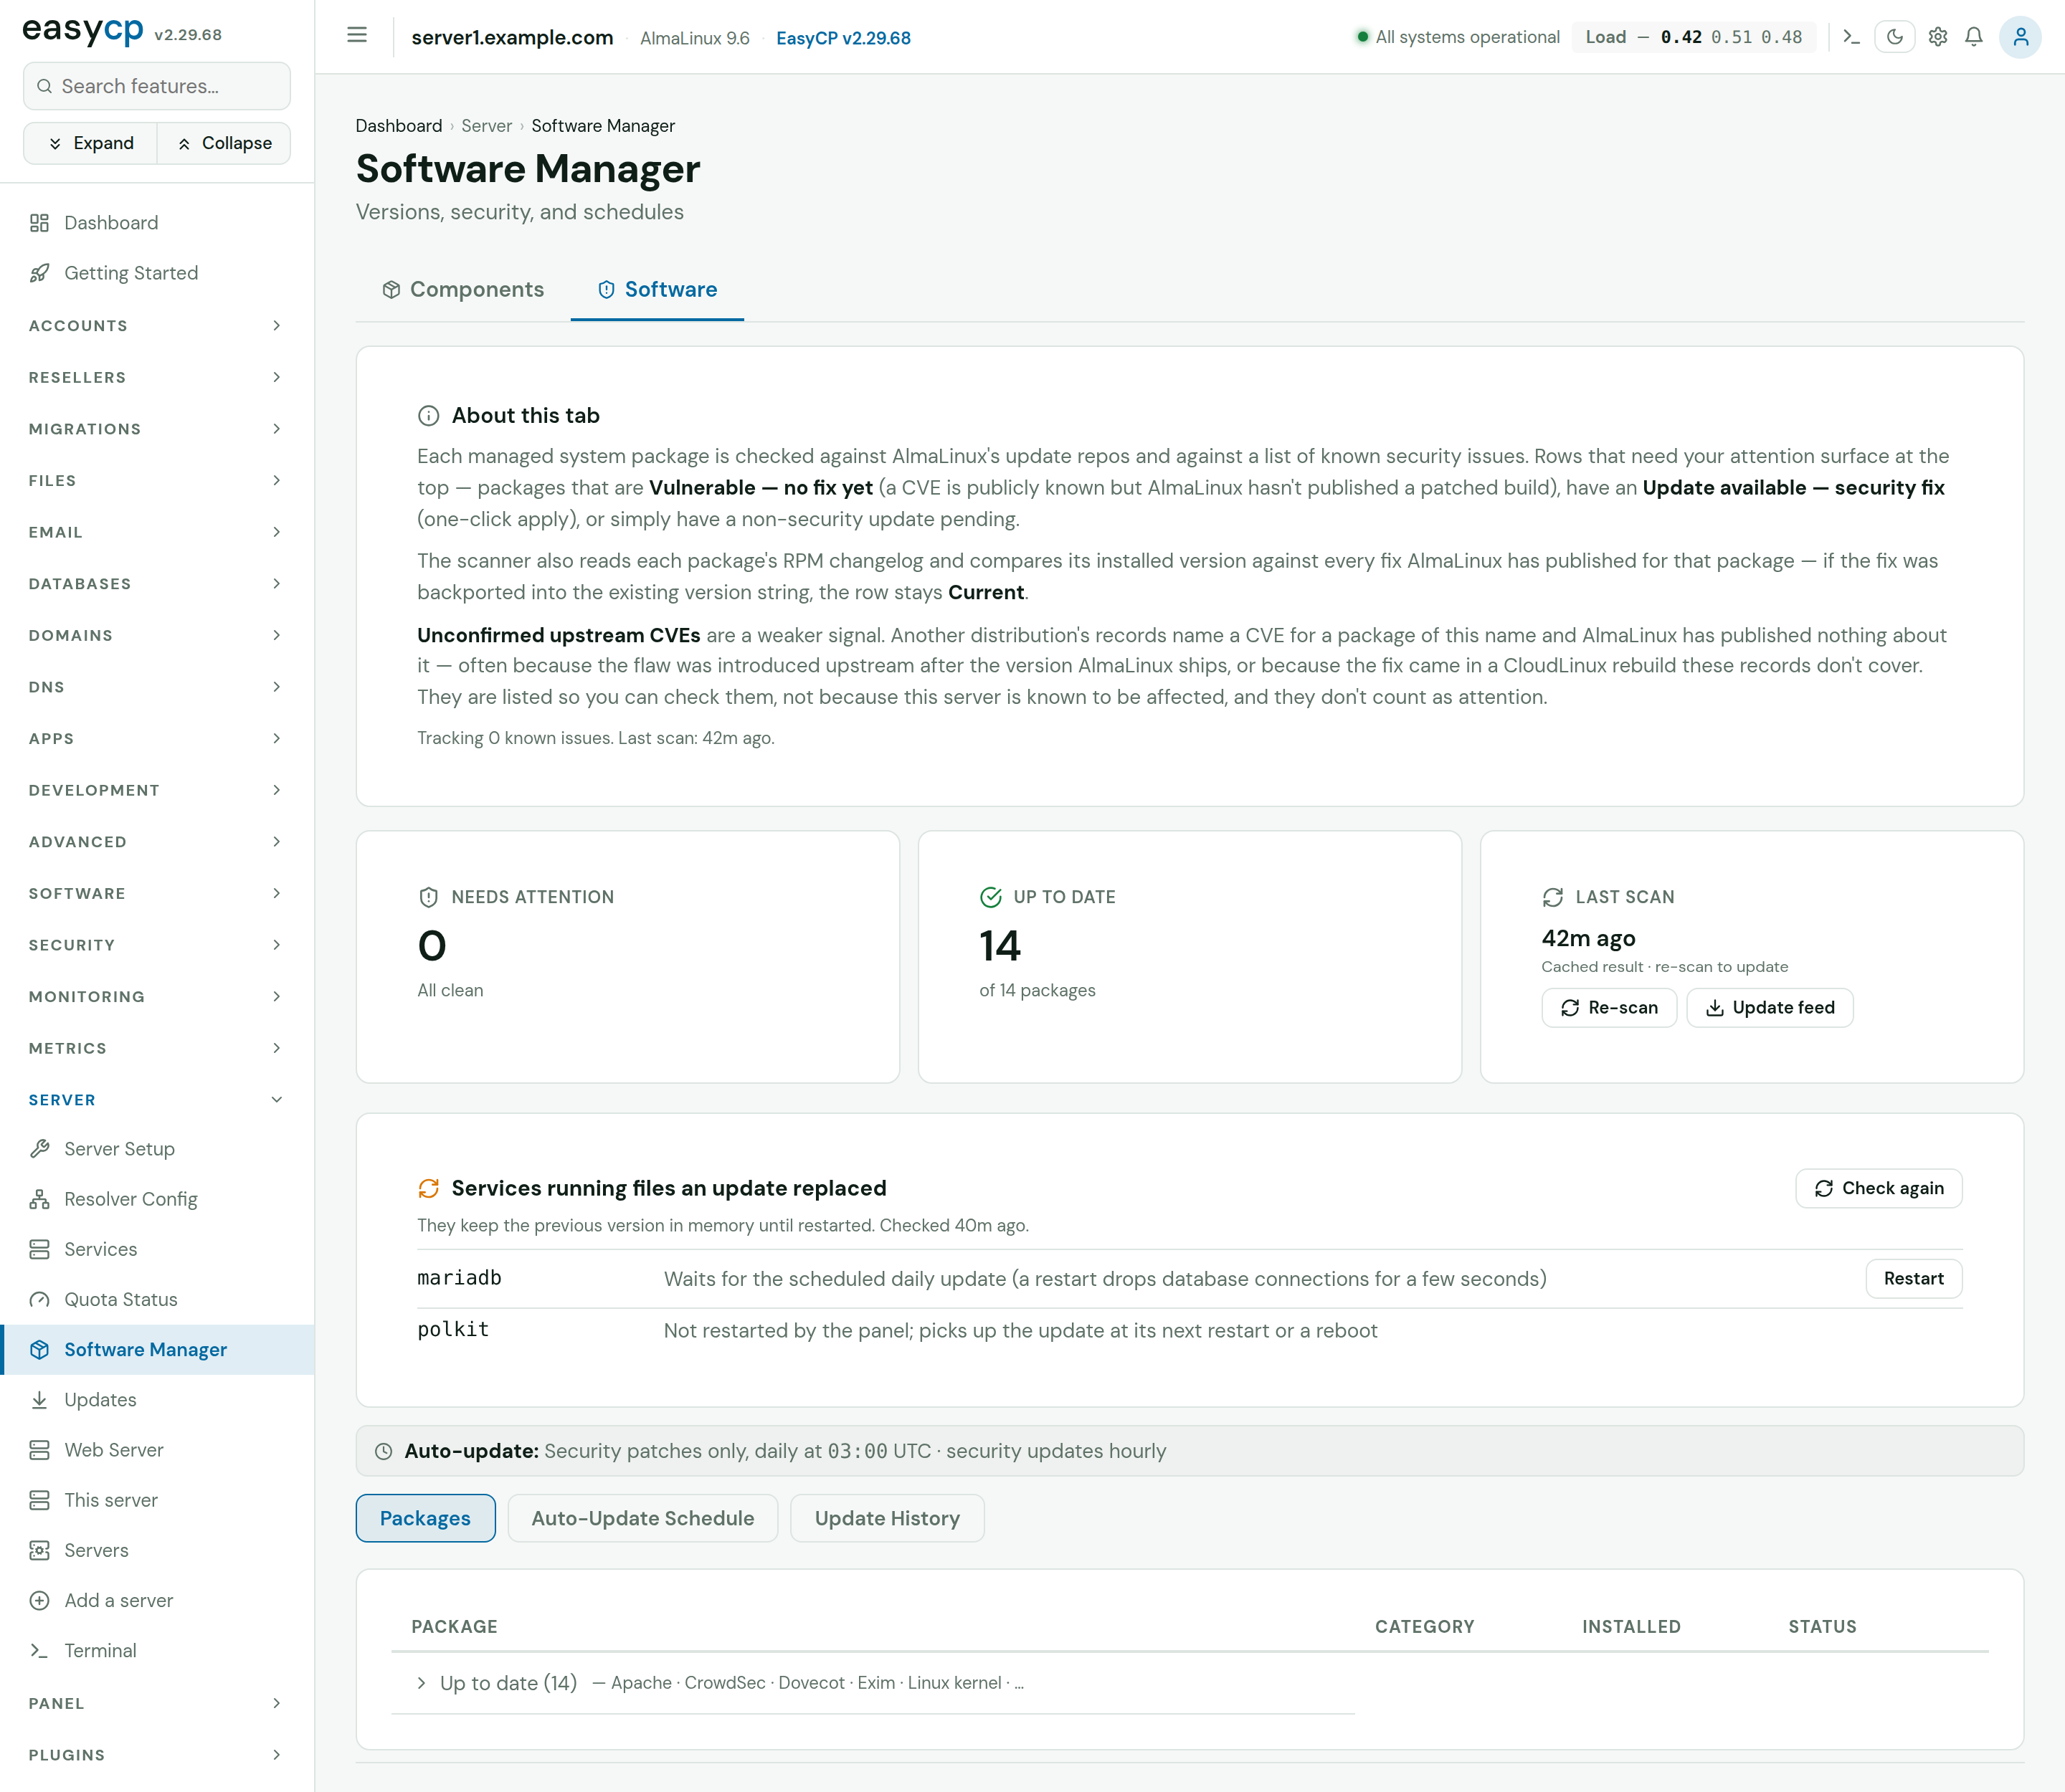Restart the mariadb service
The height and width of the screenshot is (1792, 2065).
[x=1913, y=1278]
